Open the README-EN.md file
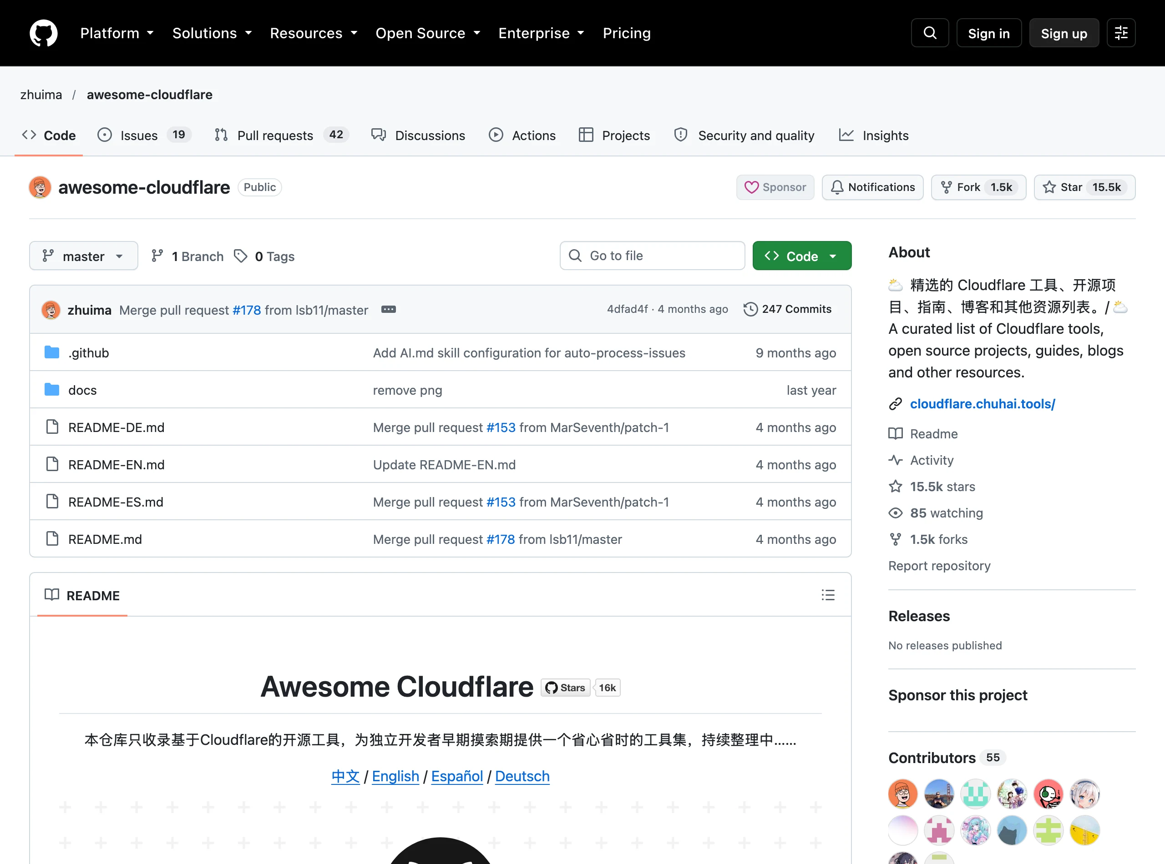The height and width of the screenshot is (864, 1165). (x=116, y=464)
